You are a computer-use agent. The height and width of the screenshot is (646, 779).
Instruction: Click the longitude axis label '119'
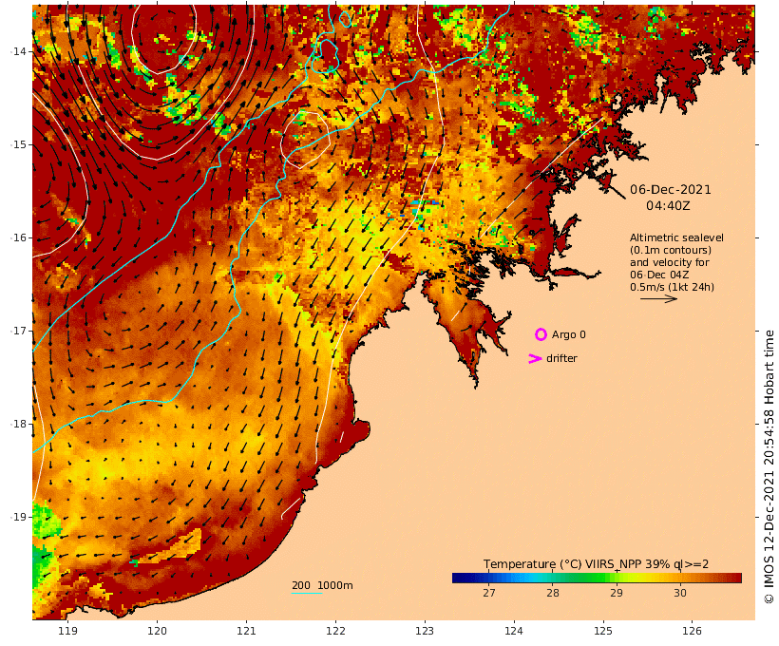[68, 631]
